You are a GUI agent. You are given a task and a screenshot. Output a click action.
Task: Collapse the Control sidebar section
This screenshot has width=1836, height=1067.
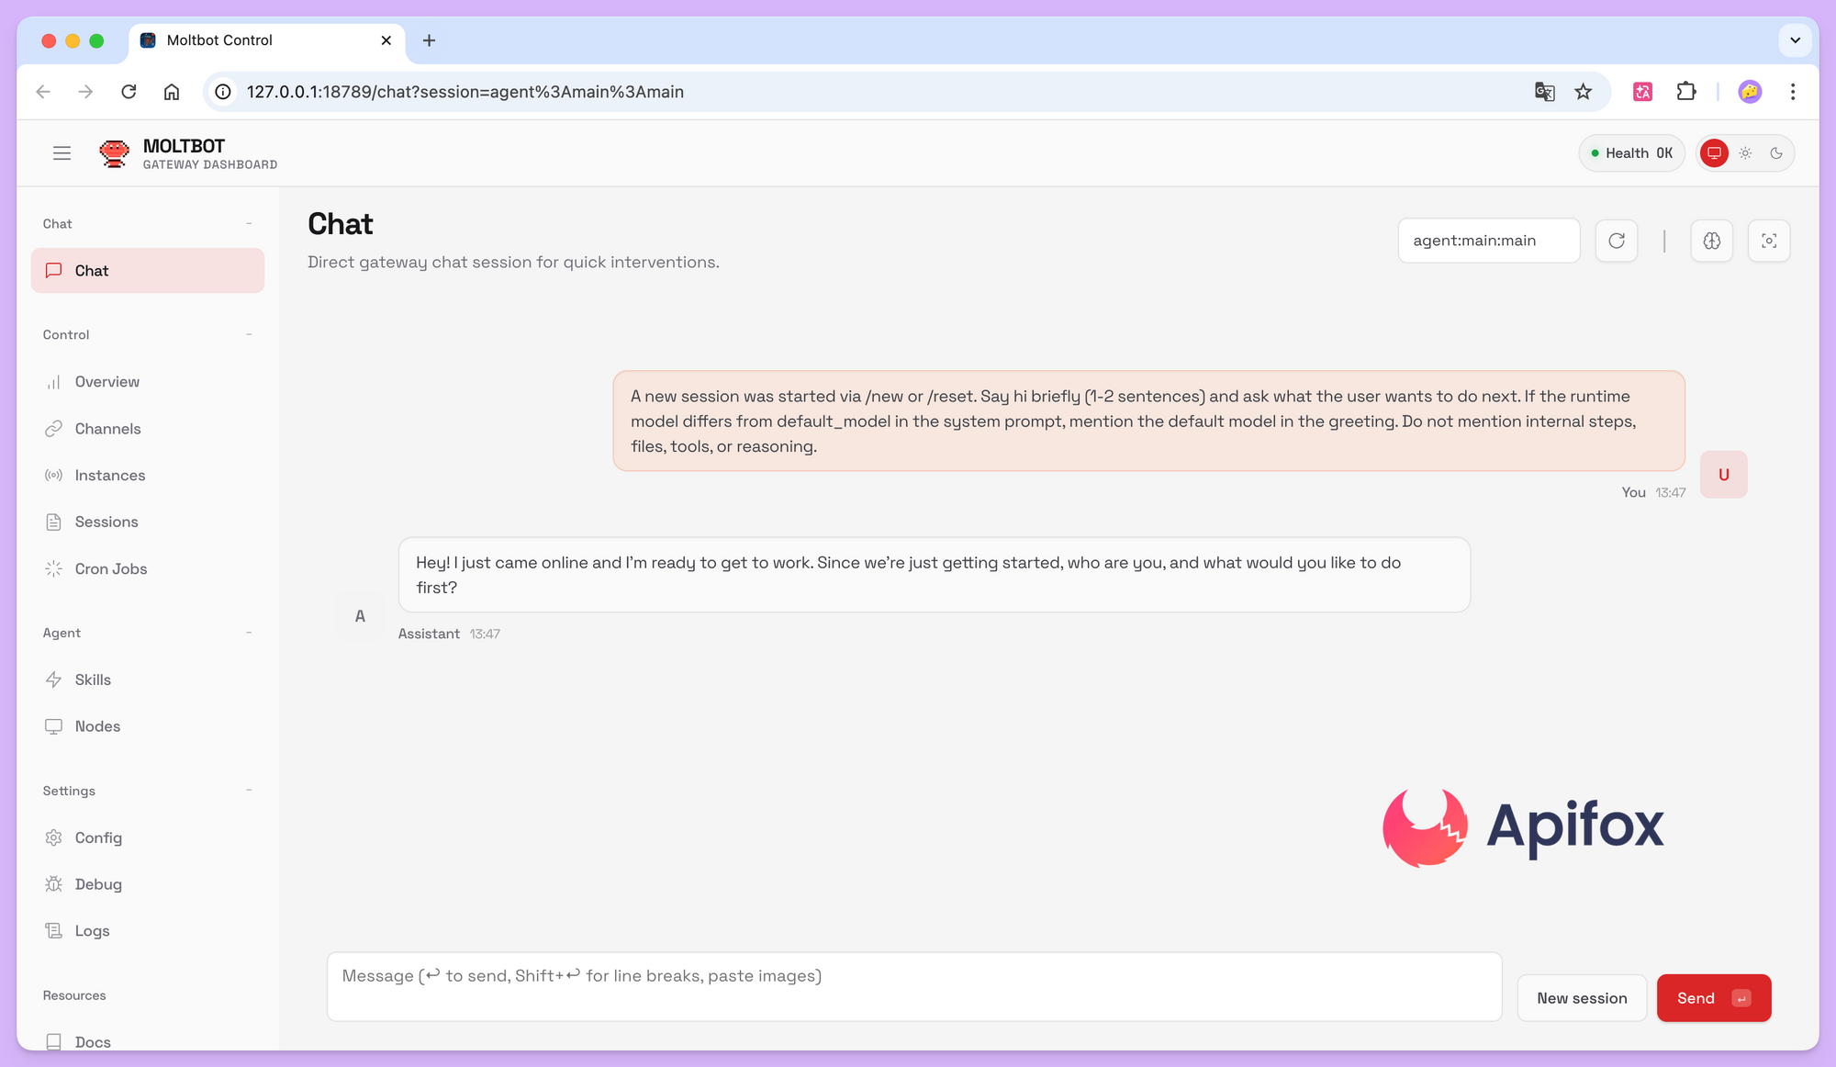249,334
